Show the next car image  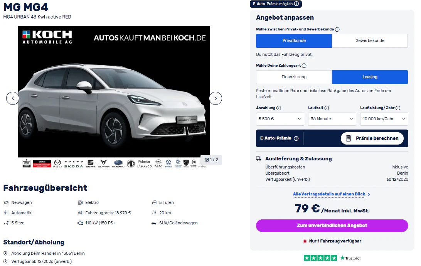(x=216, y=98)
